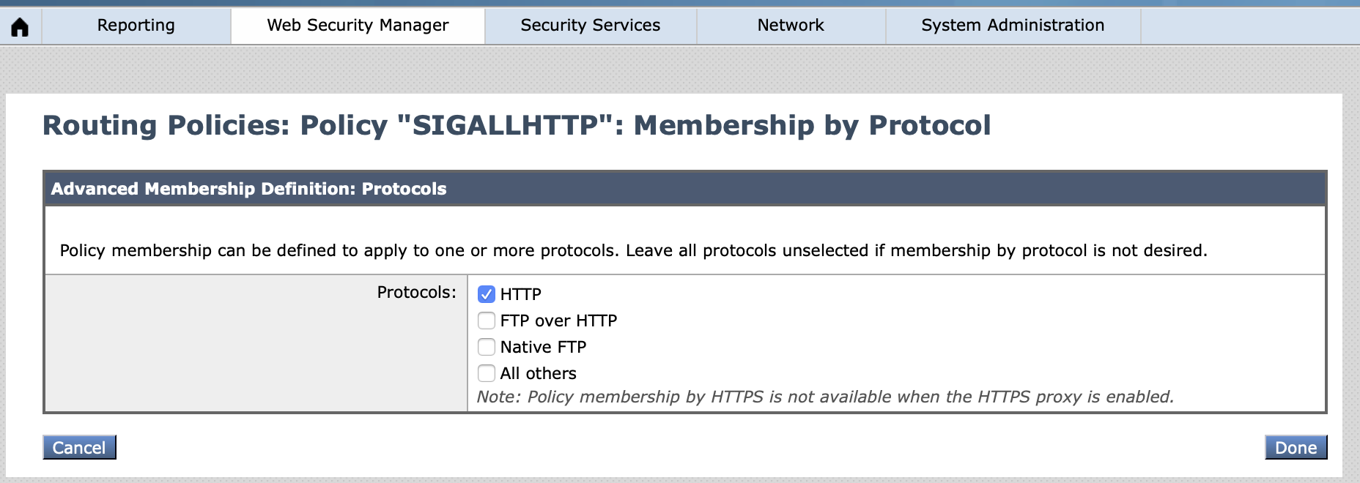Image resolution: width=1360 pixels, height=483 pixels.
Task: Open the Network menu tab
Action: point(791,26)
